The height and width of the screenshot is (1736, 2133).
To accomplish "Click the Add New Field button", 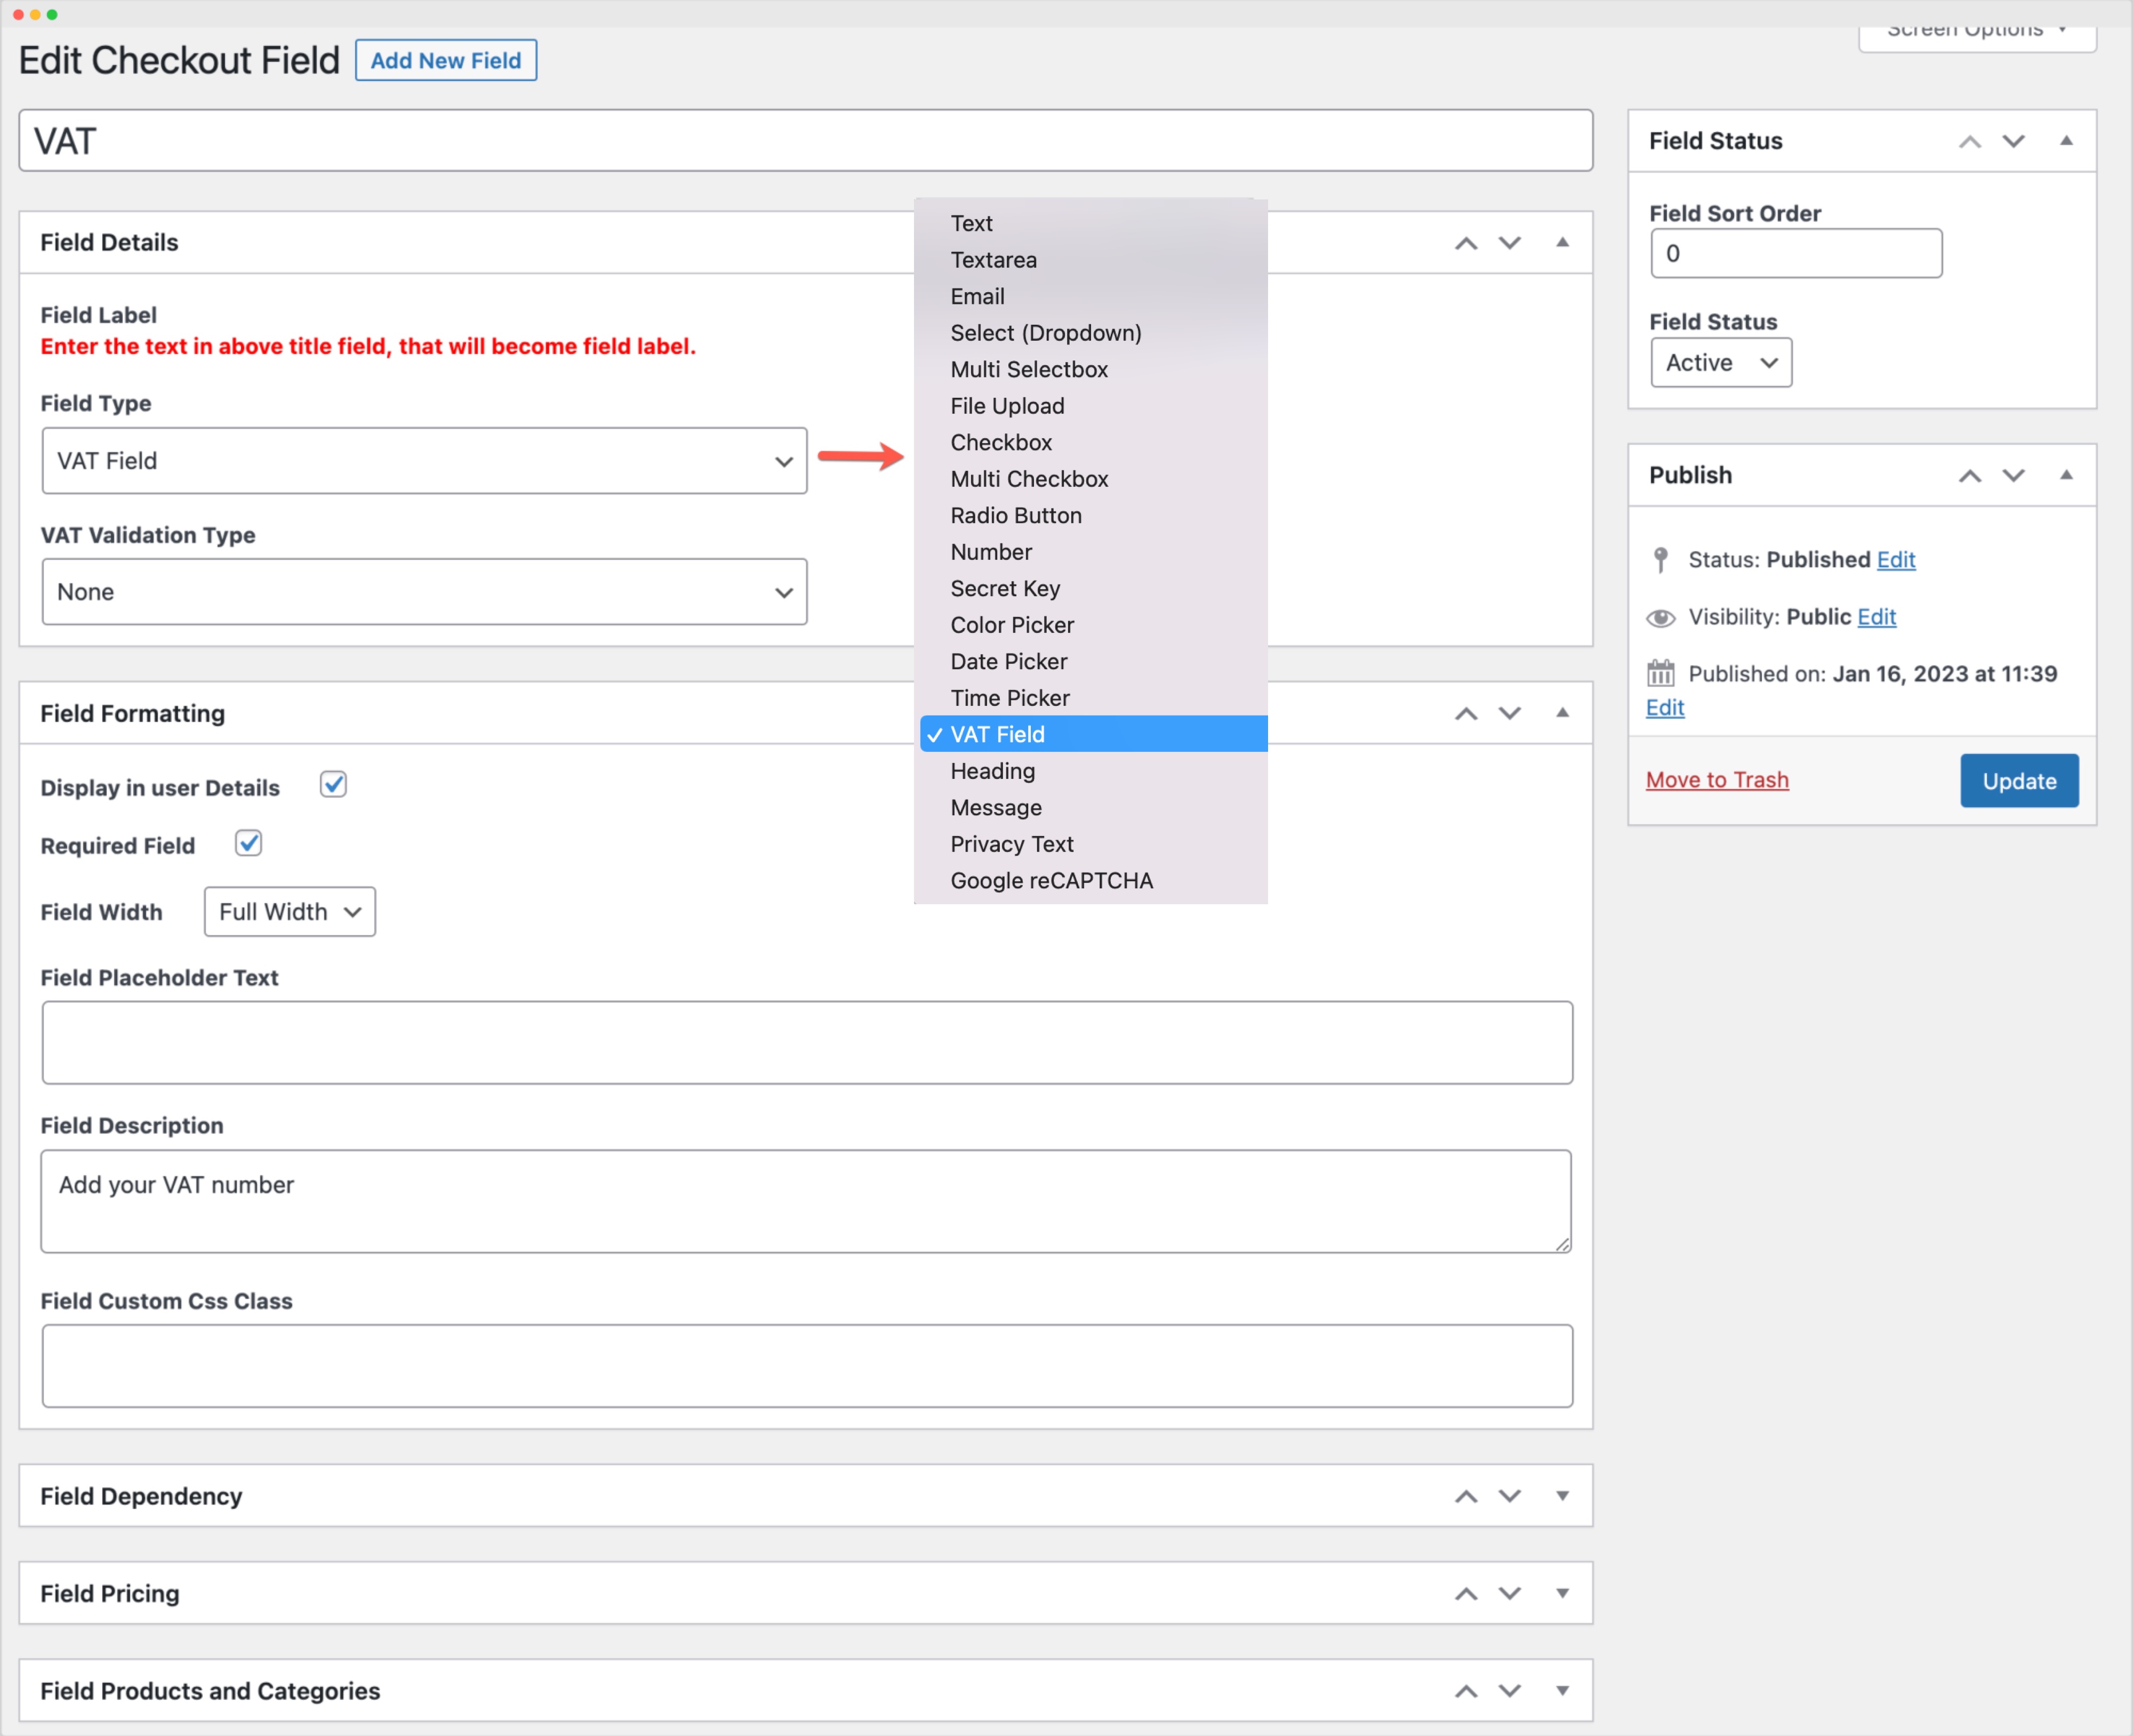I will click(446, 60).
